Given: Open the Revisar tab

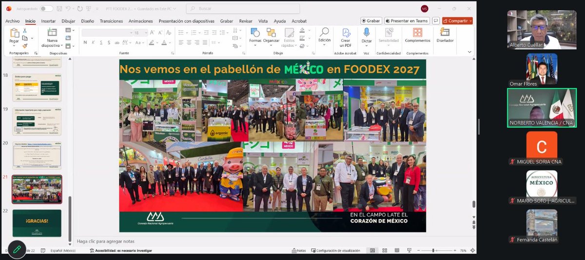Looking at the screenshot, I should click(x=246, y=21).
